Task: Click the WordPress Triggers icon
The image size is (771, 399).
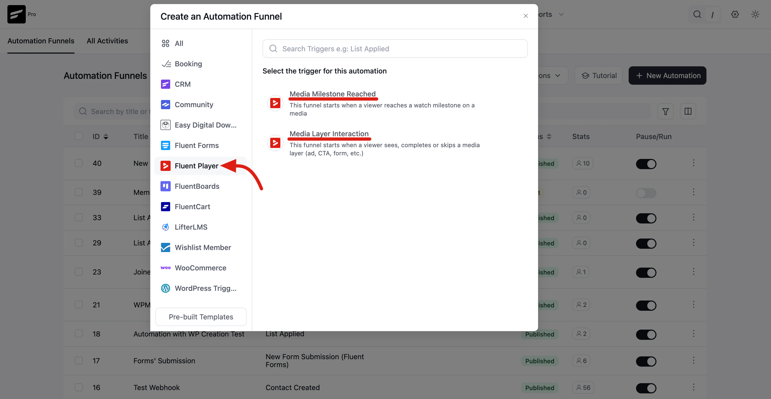Action: click(x=166, y=288)
